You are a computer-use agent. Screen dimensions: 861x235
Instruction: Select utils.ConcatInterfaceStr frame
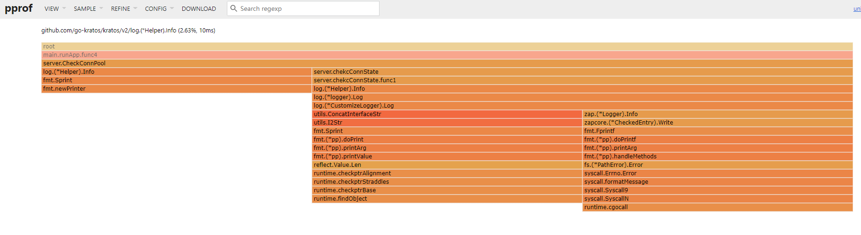(x=447, y=114)
